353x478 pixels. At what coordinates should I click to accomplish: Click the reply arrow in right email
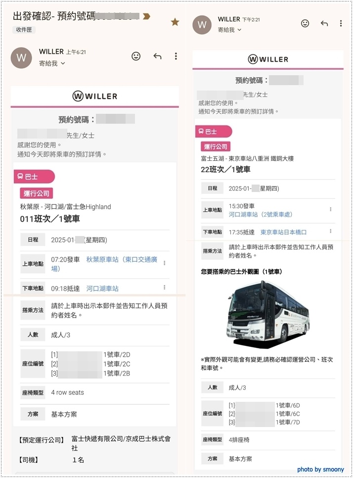point(324,23)
